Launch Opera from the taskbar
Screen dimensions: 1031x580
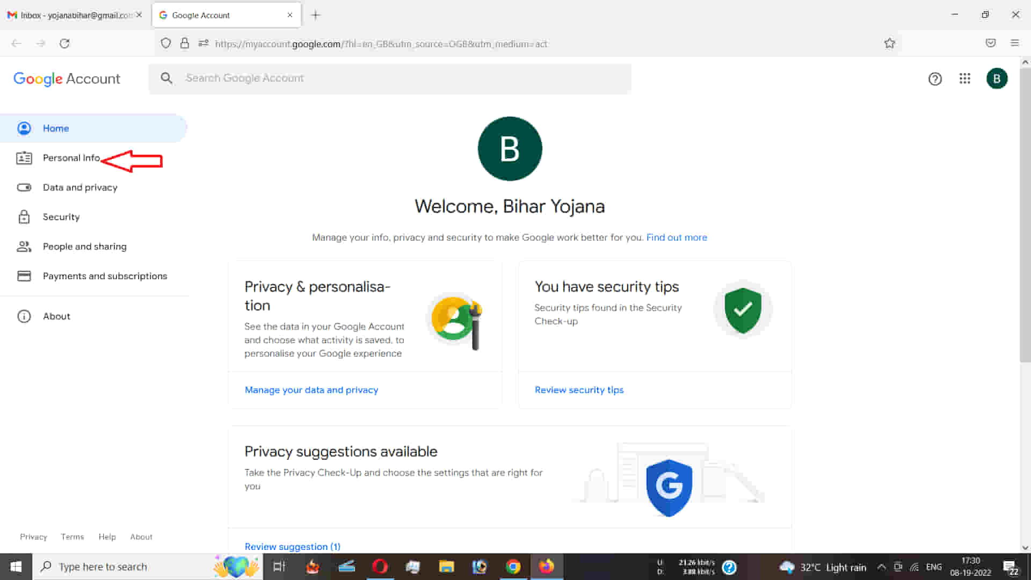[380, 567]
